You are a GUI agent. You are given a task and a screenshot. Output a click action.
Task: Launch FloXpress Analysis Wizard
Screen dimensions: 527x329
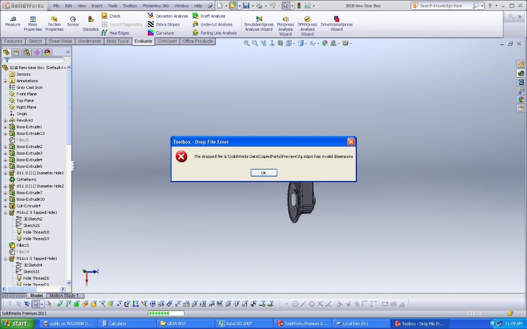click(x=285, y=26)
